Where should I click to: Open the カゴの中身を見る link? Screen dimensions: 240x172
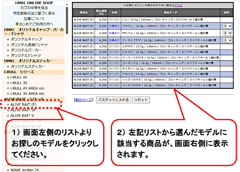pos(34,8)
